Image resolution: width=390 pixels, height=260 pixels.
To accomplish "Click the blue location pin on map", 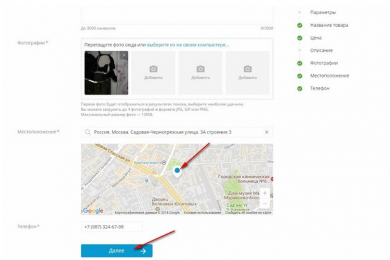I will 177,171.
